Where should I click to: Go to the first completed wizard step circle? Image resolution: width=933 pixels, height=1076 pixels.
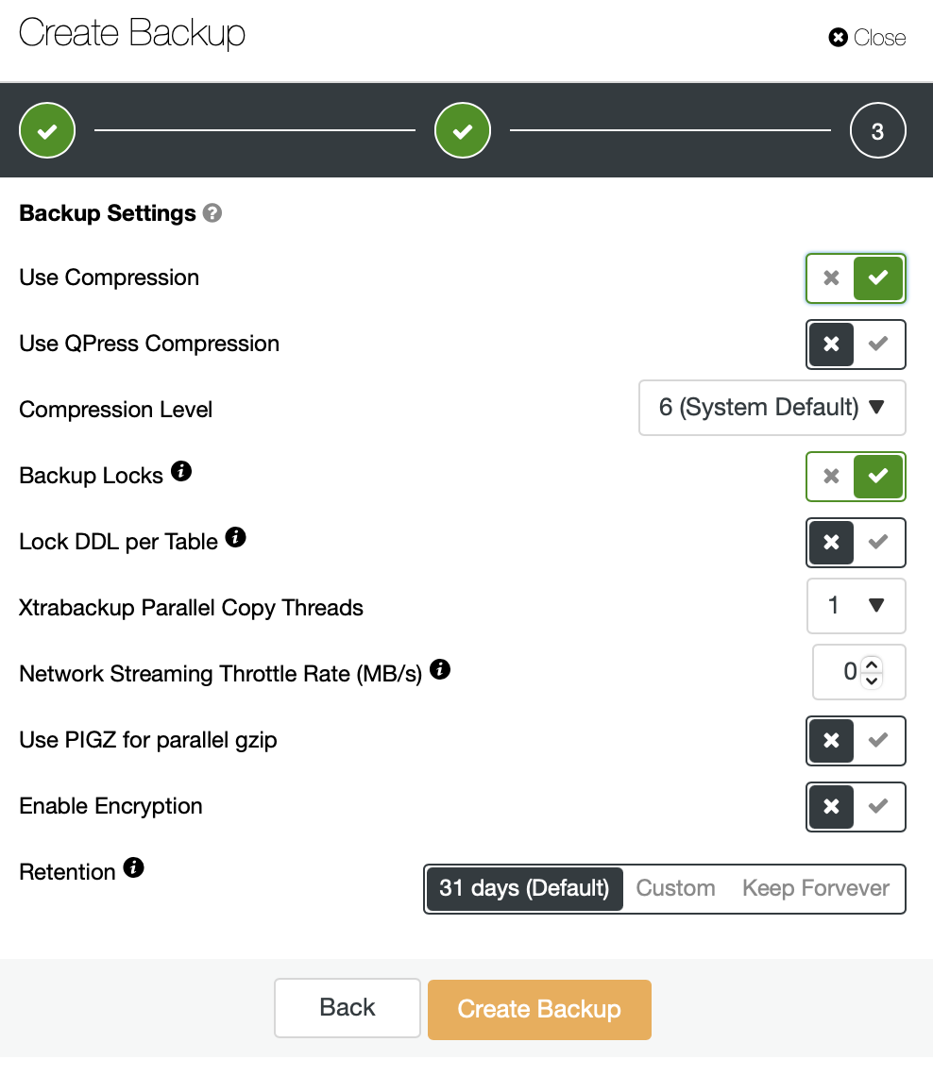pyautogui.click(x=47, y=130)
